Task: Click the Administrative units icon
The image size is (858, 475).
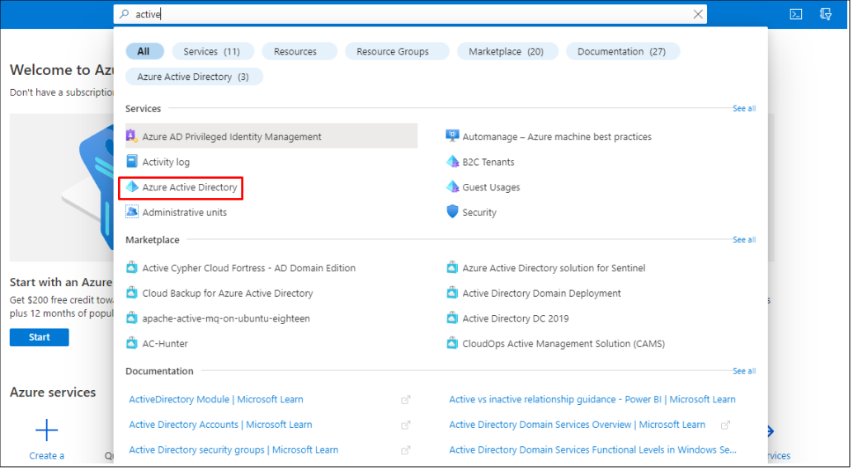Action: tap(132, 212)
